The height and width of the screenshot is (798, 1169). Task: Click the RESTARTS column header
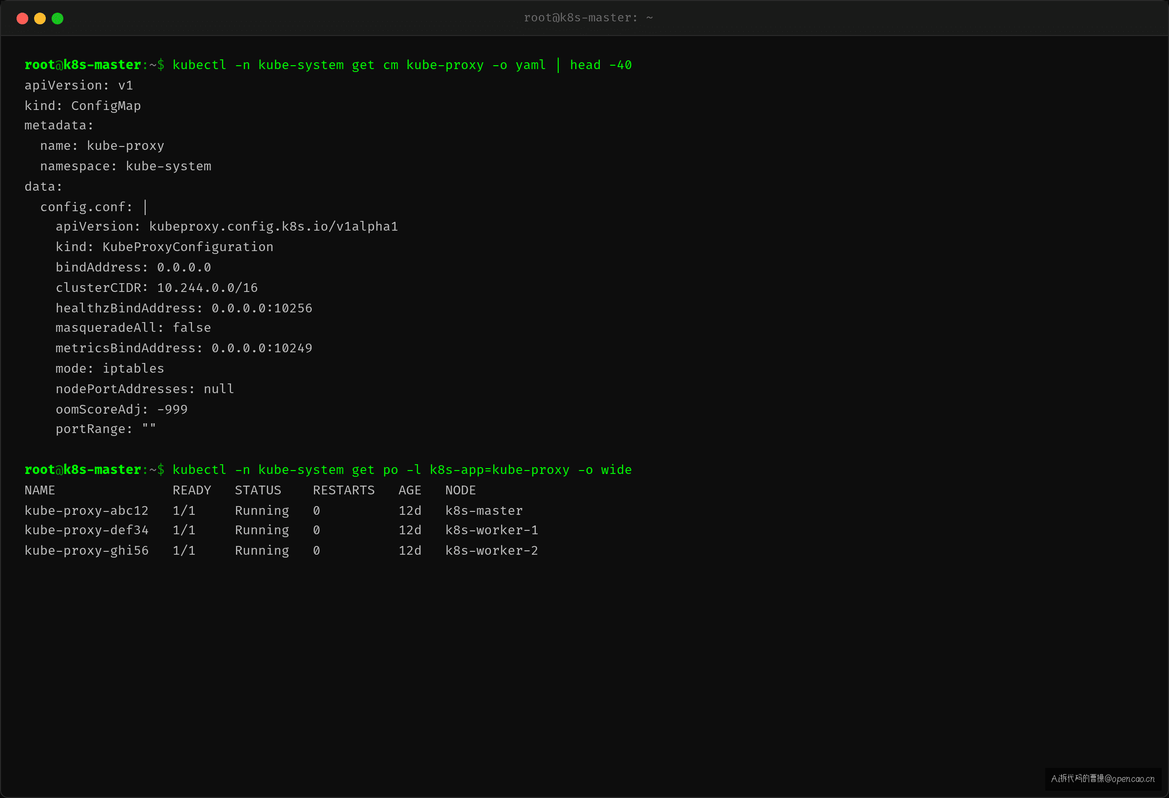tap(343, 490)
